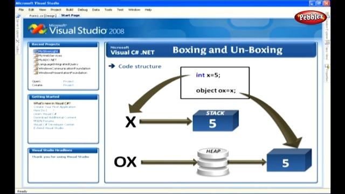Click the 'Ready' status bar text
This screenshot has height=194, width=345.
(x=22, y=191)
